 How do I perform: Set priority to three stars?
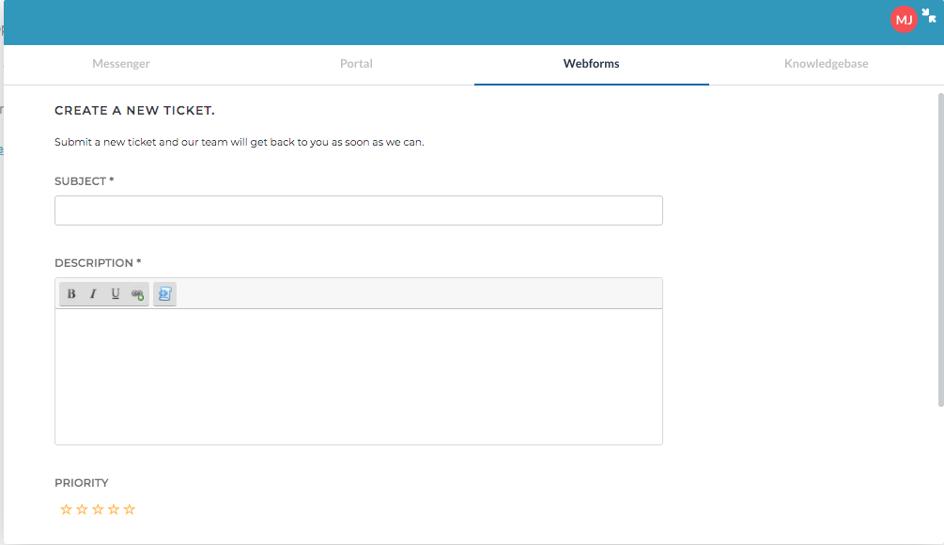pos(98,509)
